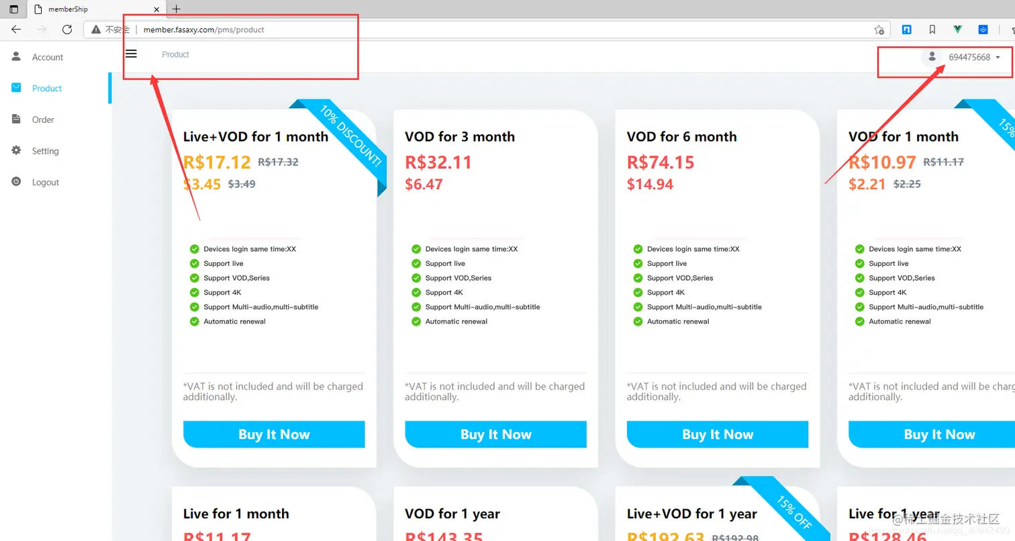Click the favorites star icon in address bar
The height and width of the screenshot is (541, 1015).
click(879, 30)
